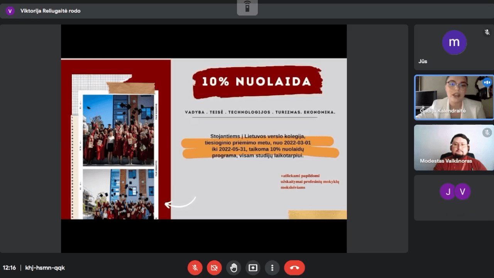Click the muted mic icon on Modestas's tile
The width and height of the screenshot is (494, 278).
487,133
